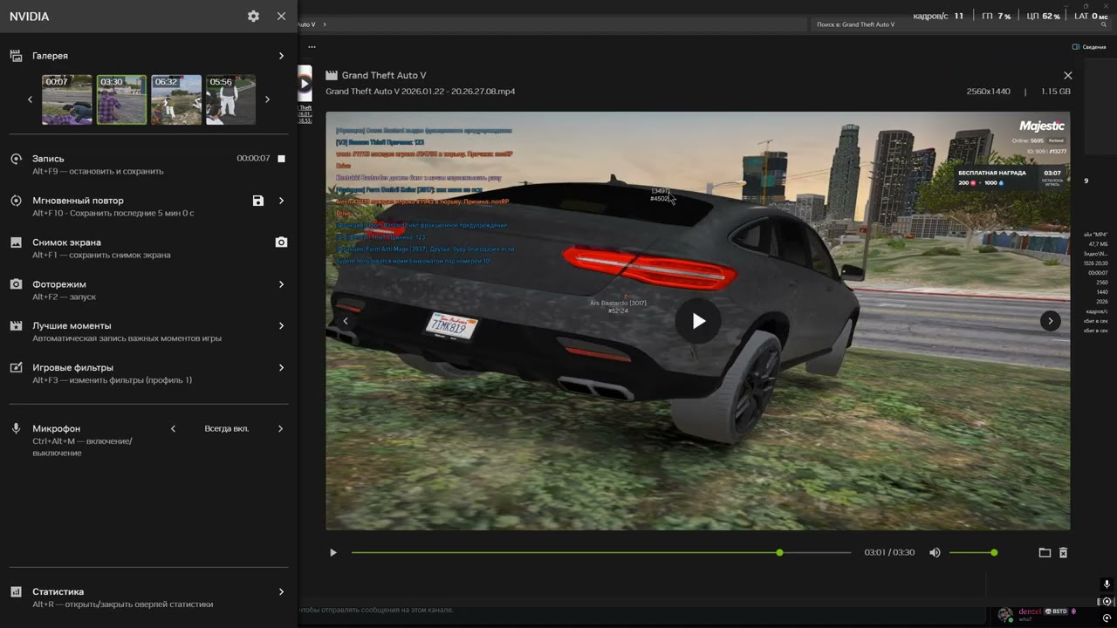Open the Запись menu item
1117x628 pixels.
coord(148,165)
